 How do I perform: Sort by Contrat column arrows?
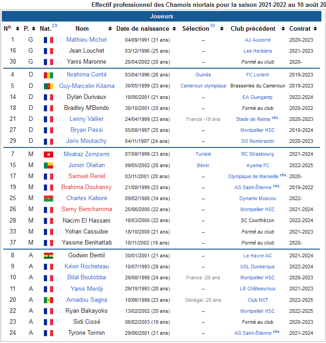(x=315, y=29)
